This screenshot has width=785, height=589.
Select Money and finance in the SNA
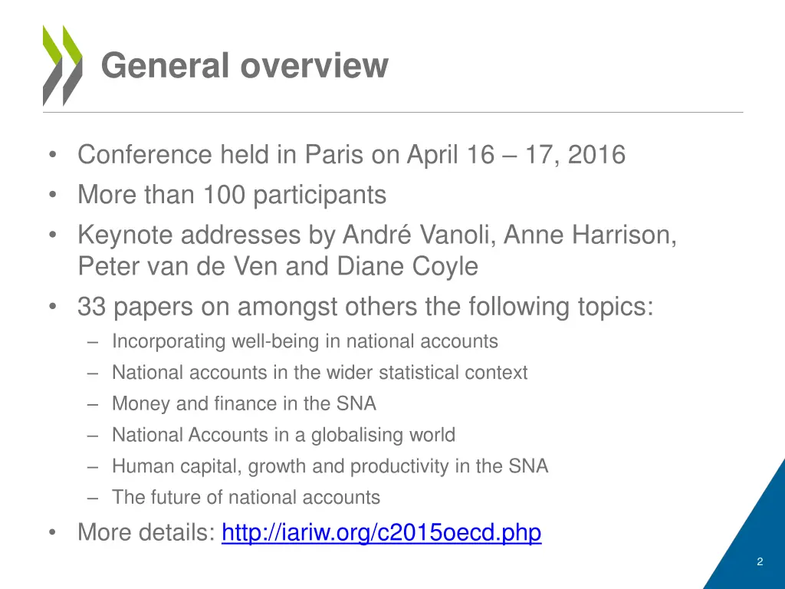pos(244,403)
